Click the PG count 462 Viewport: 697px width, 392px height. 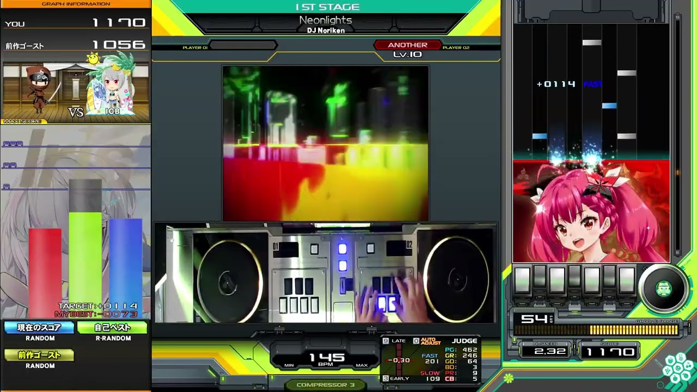[x=469, y=350]
